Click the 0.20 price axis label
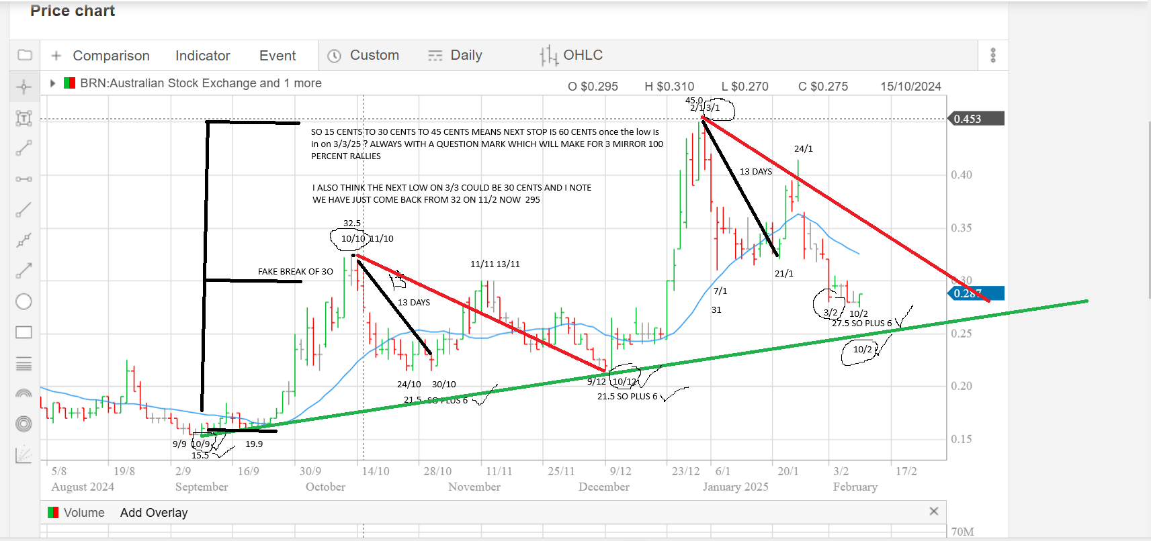Screen dimensions: 1151x541 [962, 386]
